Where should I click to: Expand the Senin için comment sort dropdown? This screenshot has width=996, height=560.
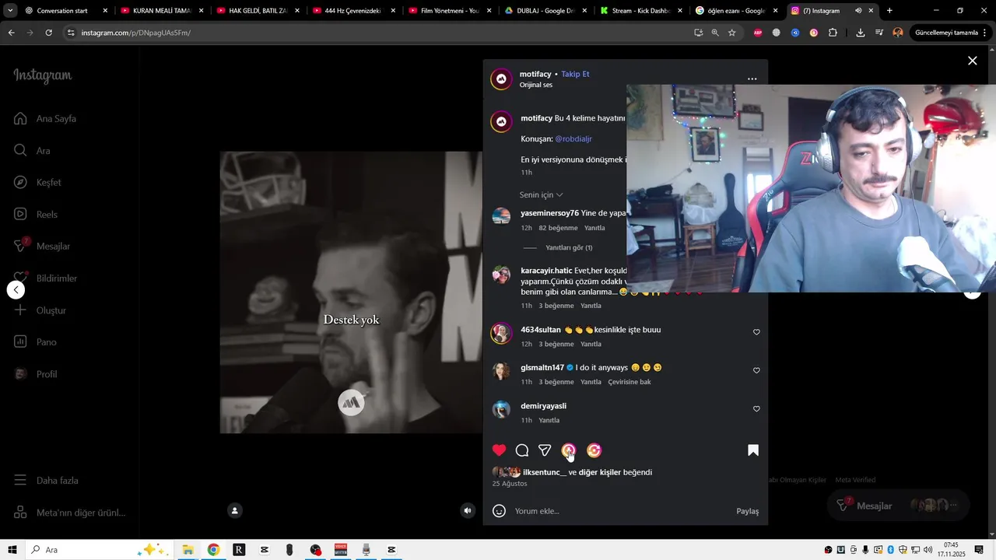542,194
